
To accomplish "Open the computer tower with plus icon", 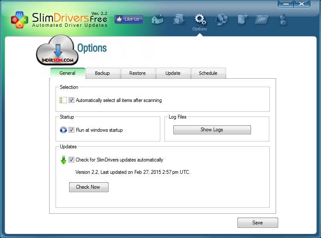I will tap(243, 20).
